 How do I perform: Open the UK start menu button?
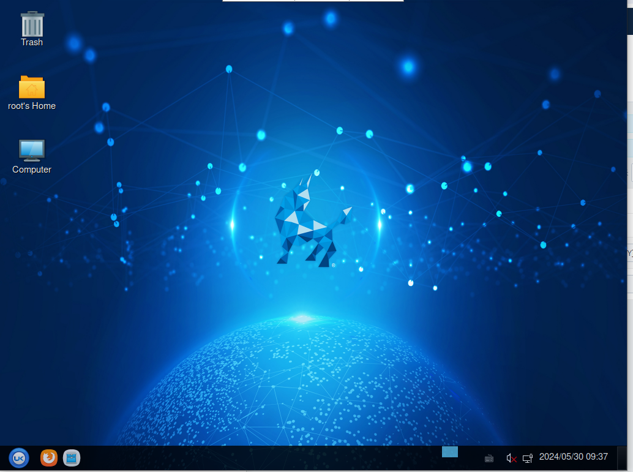click(x=19, y=458)
